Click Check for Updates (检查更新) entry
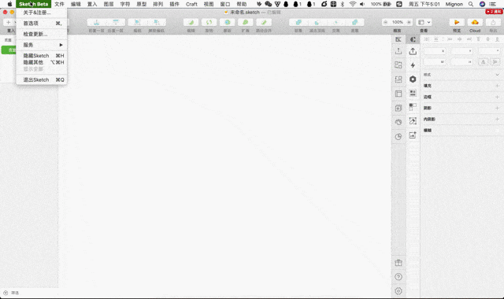 tap(42, 34)
